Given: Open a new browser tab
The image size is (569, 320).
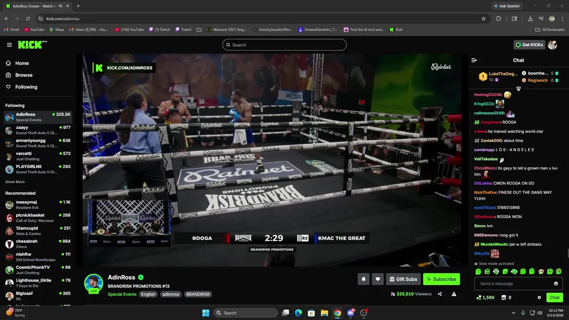Looking at the screenshot, I should click(x=78, y=6).
